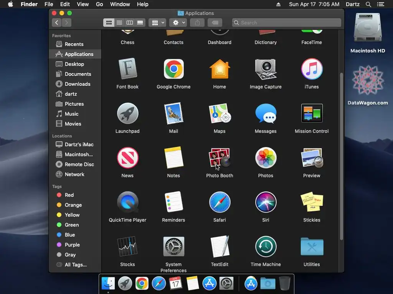Select the Reminders app icon
This screenshot has width=393, height=294.
pos(173,202)
